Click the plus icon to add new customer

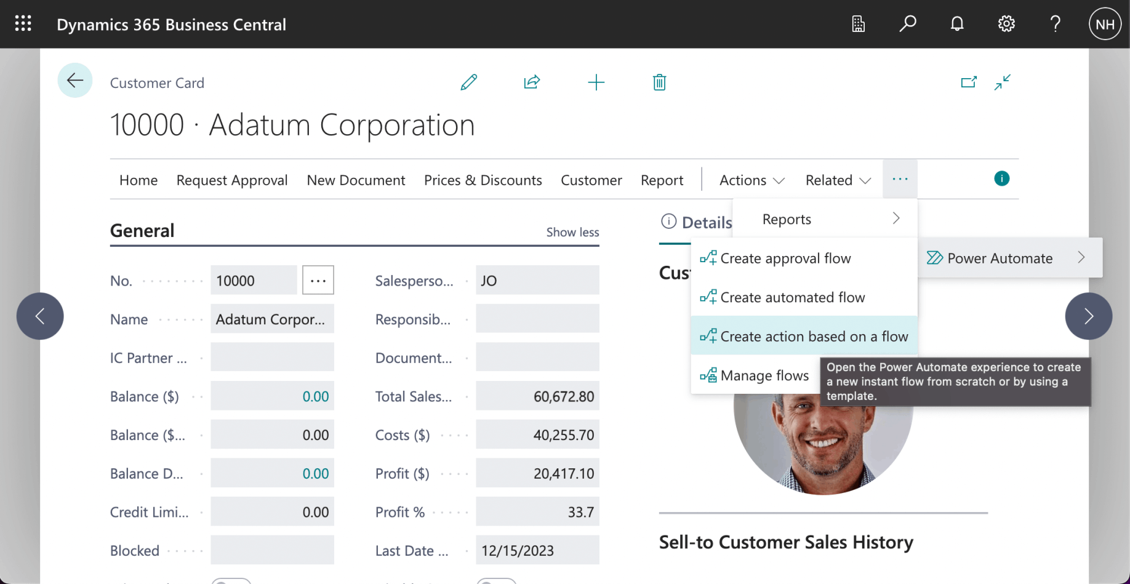point(596,82)
